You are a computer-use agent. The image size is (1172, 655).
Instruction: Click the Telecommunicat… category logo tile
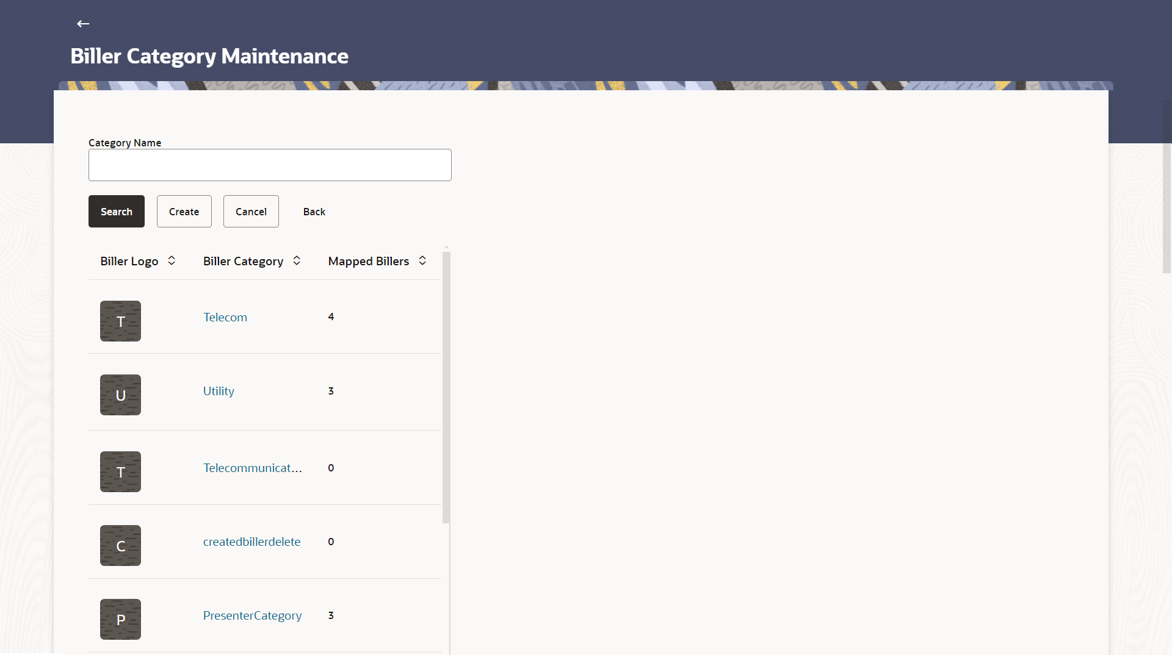point(120,471)
